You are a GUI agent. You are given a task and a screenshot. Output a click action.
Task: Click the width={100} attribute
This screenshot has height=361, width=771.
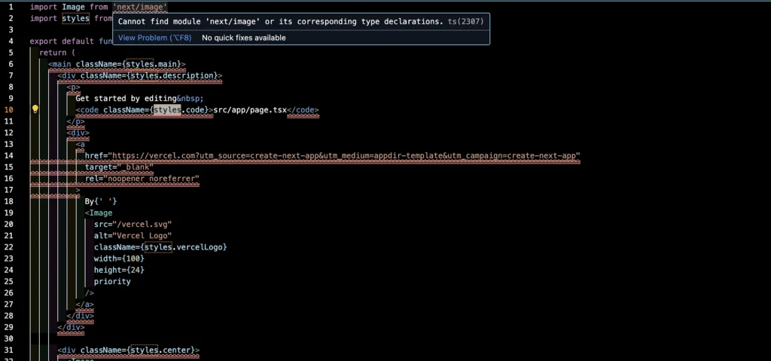[119, 259]
